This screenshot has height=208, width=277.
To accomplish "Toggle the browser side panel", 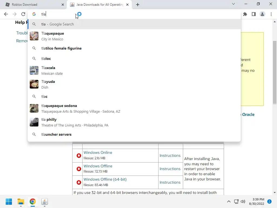I will (x=254, y=14).
